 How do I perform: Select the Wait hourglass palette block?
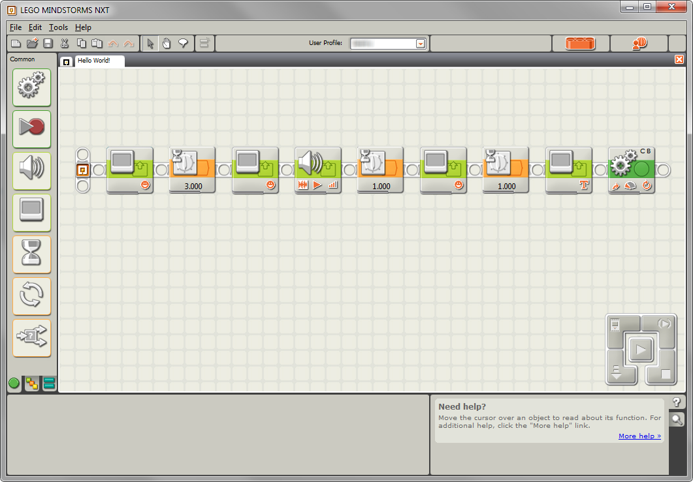coord(32,254)
